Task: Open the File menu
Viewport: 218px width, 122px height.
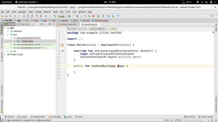Action: pyautogui.click(x=2, y=12)
